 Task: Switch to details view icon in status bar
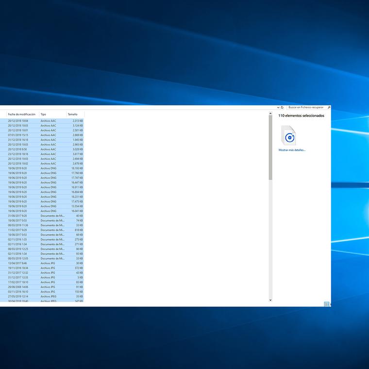326,304
